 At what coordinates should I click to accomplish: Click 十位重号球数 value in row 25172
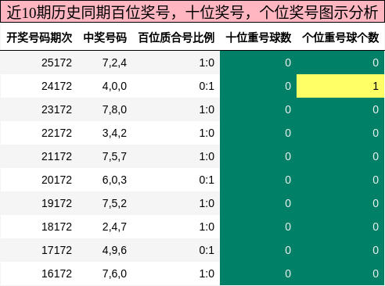tap(288, 63)
